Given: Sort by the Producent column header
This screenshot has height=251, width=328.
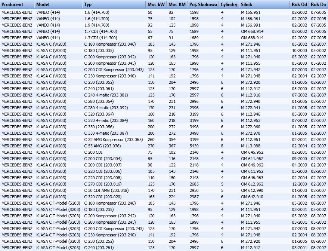Looking at the screenshot, I should [17, 4].
